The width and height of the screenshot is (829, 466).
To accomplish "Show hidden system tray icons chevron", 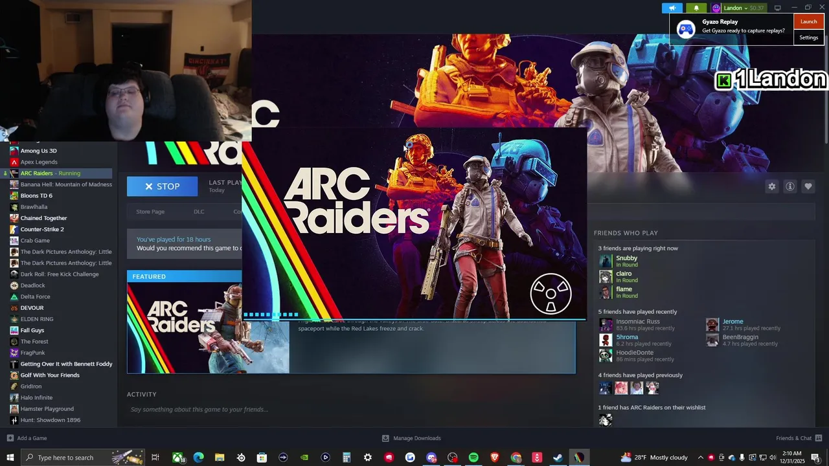I will [700, 458].
